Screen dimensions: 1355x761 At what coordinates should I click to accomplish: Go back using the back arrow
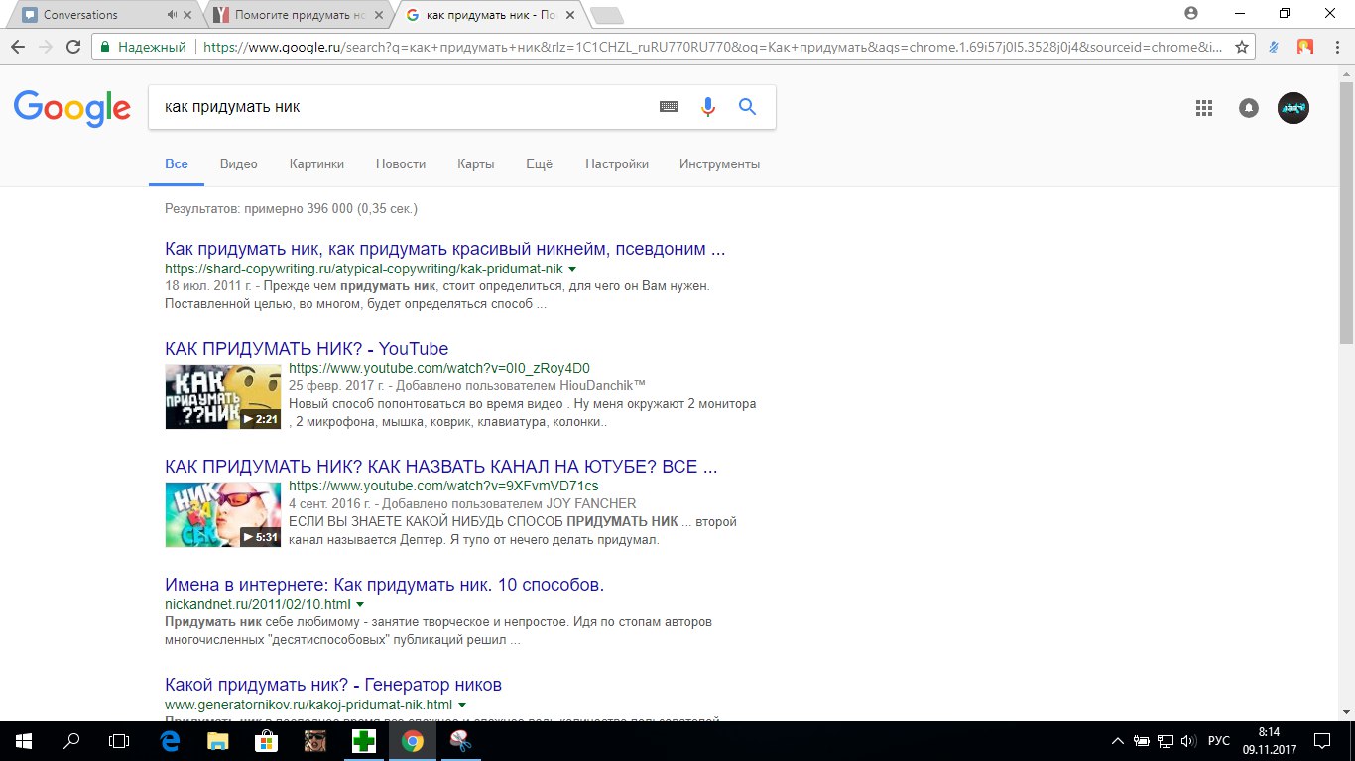click(x=18, y=46)
